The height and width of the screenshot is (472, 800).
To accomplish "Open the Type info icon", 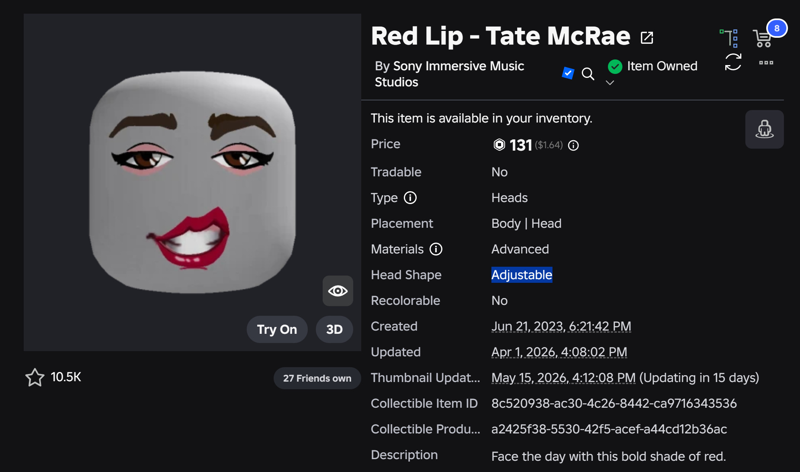I will [410, 198].
